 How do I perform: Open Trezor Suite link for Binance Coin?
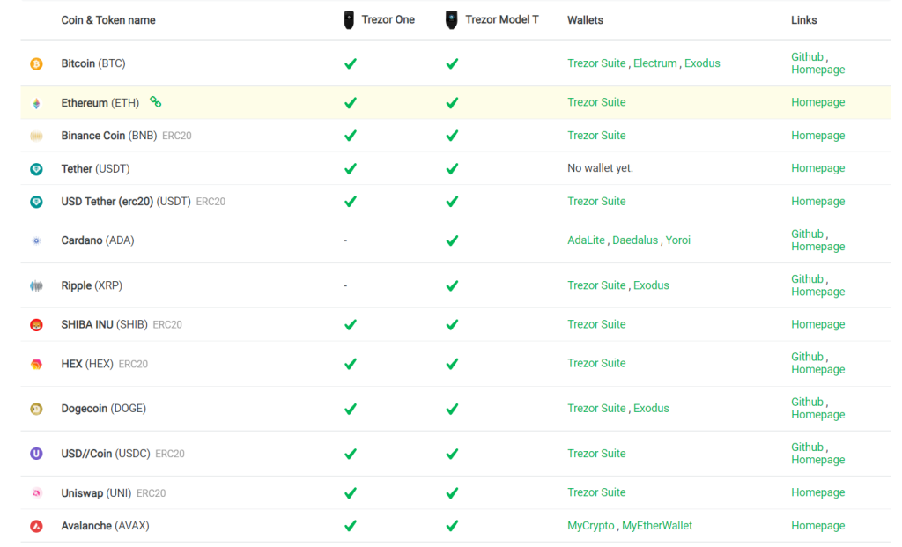[x=596, y=136]
